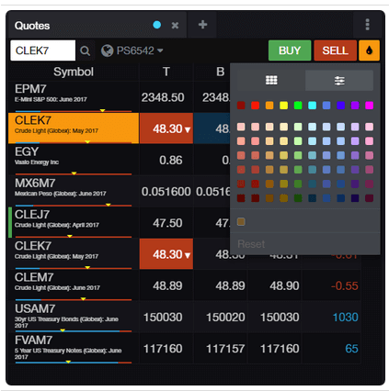
Task: Click the blue link dot in Quotes tab
Action: pyautogui.click(x=157, y=25)
